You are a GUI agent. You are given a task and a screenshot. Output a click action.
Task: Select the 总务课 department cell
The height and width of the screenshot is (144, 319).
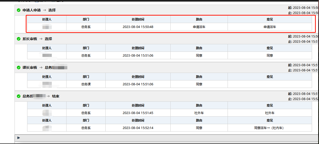click(86, 84)
